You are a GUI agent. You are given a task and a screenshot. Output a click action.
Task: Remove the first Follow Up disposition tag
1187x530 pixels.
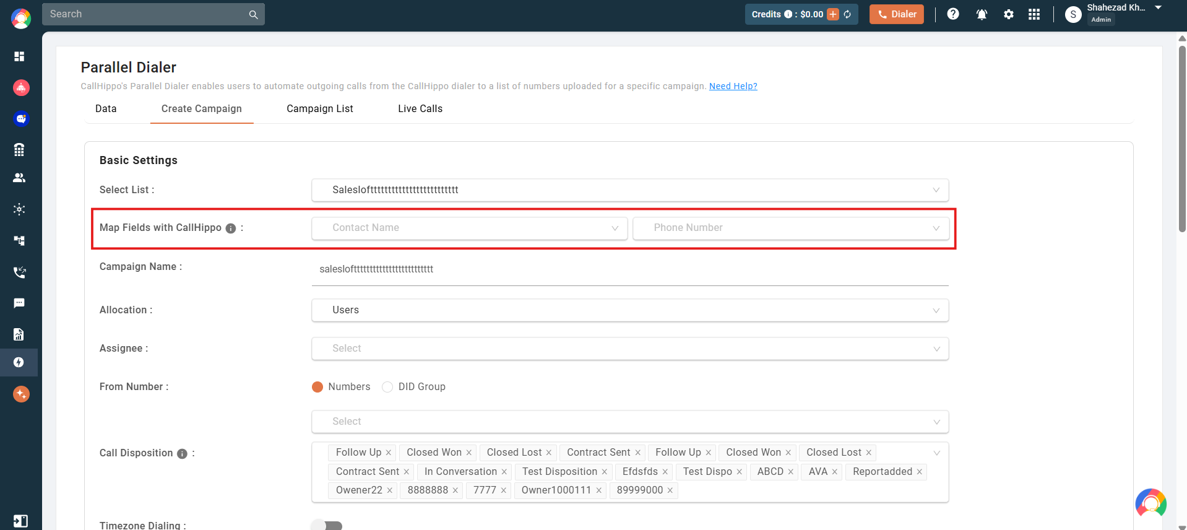(x=389, y=453)
